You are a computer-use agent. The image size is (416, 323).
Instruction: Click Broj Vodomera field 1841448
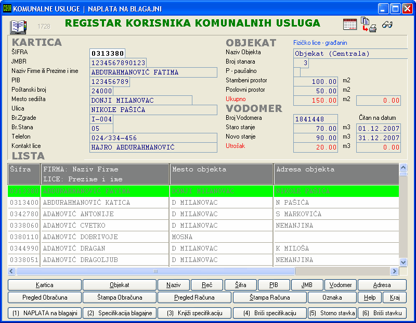[316, 119]
